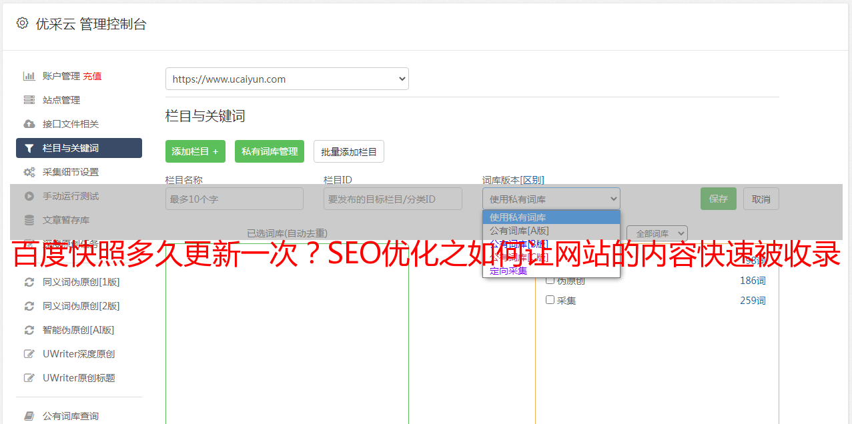The width and height of the screenshot is (852, 424).
Task: Tick the 采集 checkbox
Action: (550, 300)
